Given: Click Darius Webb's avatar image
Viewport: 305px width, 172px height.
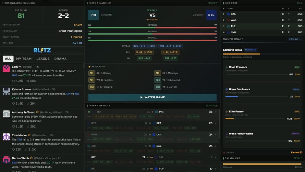Looking at the screenshot, I should pyautogui.click(x=6, y=160).
